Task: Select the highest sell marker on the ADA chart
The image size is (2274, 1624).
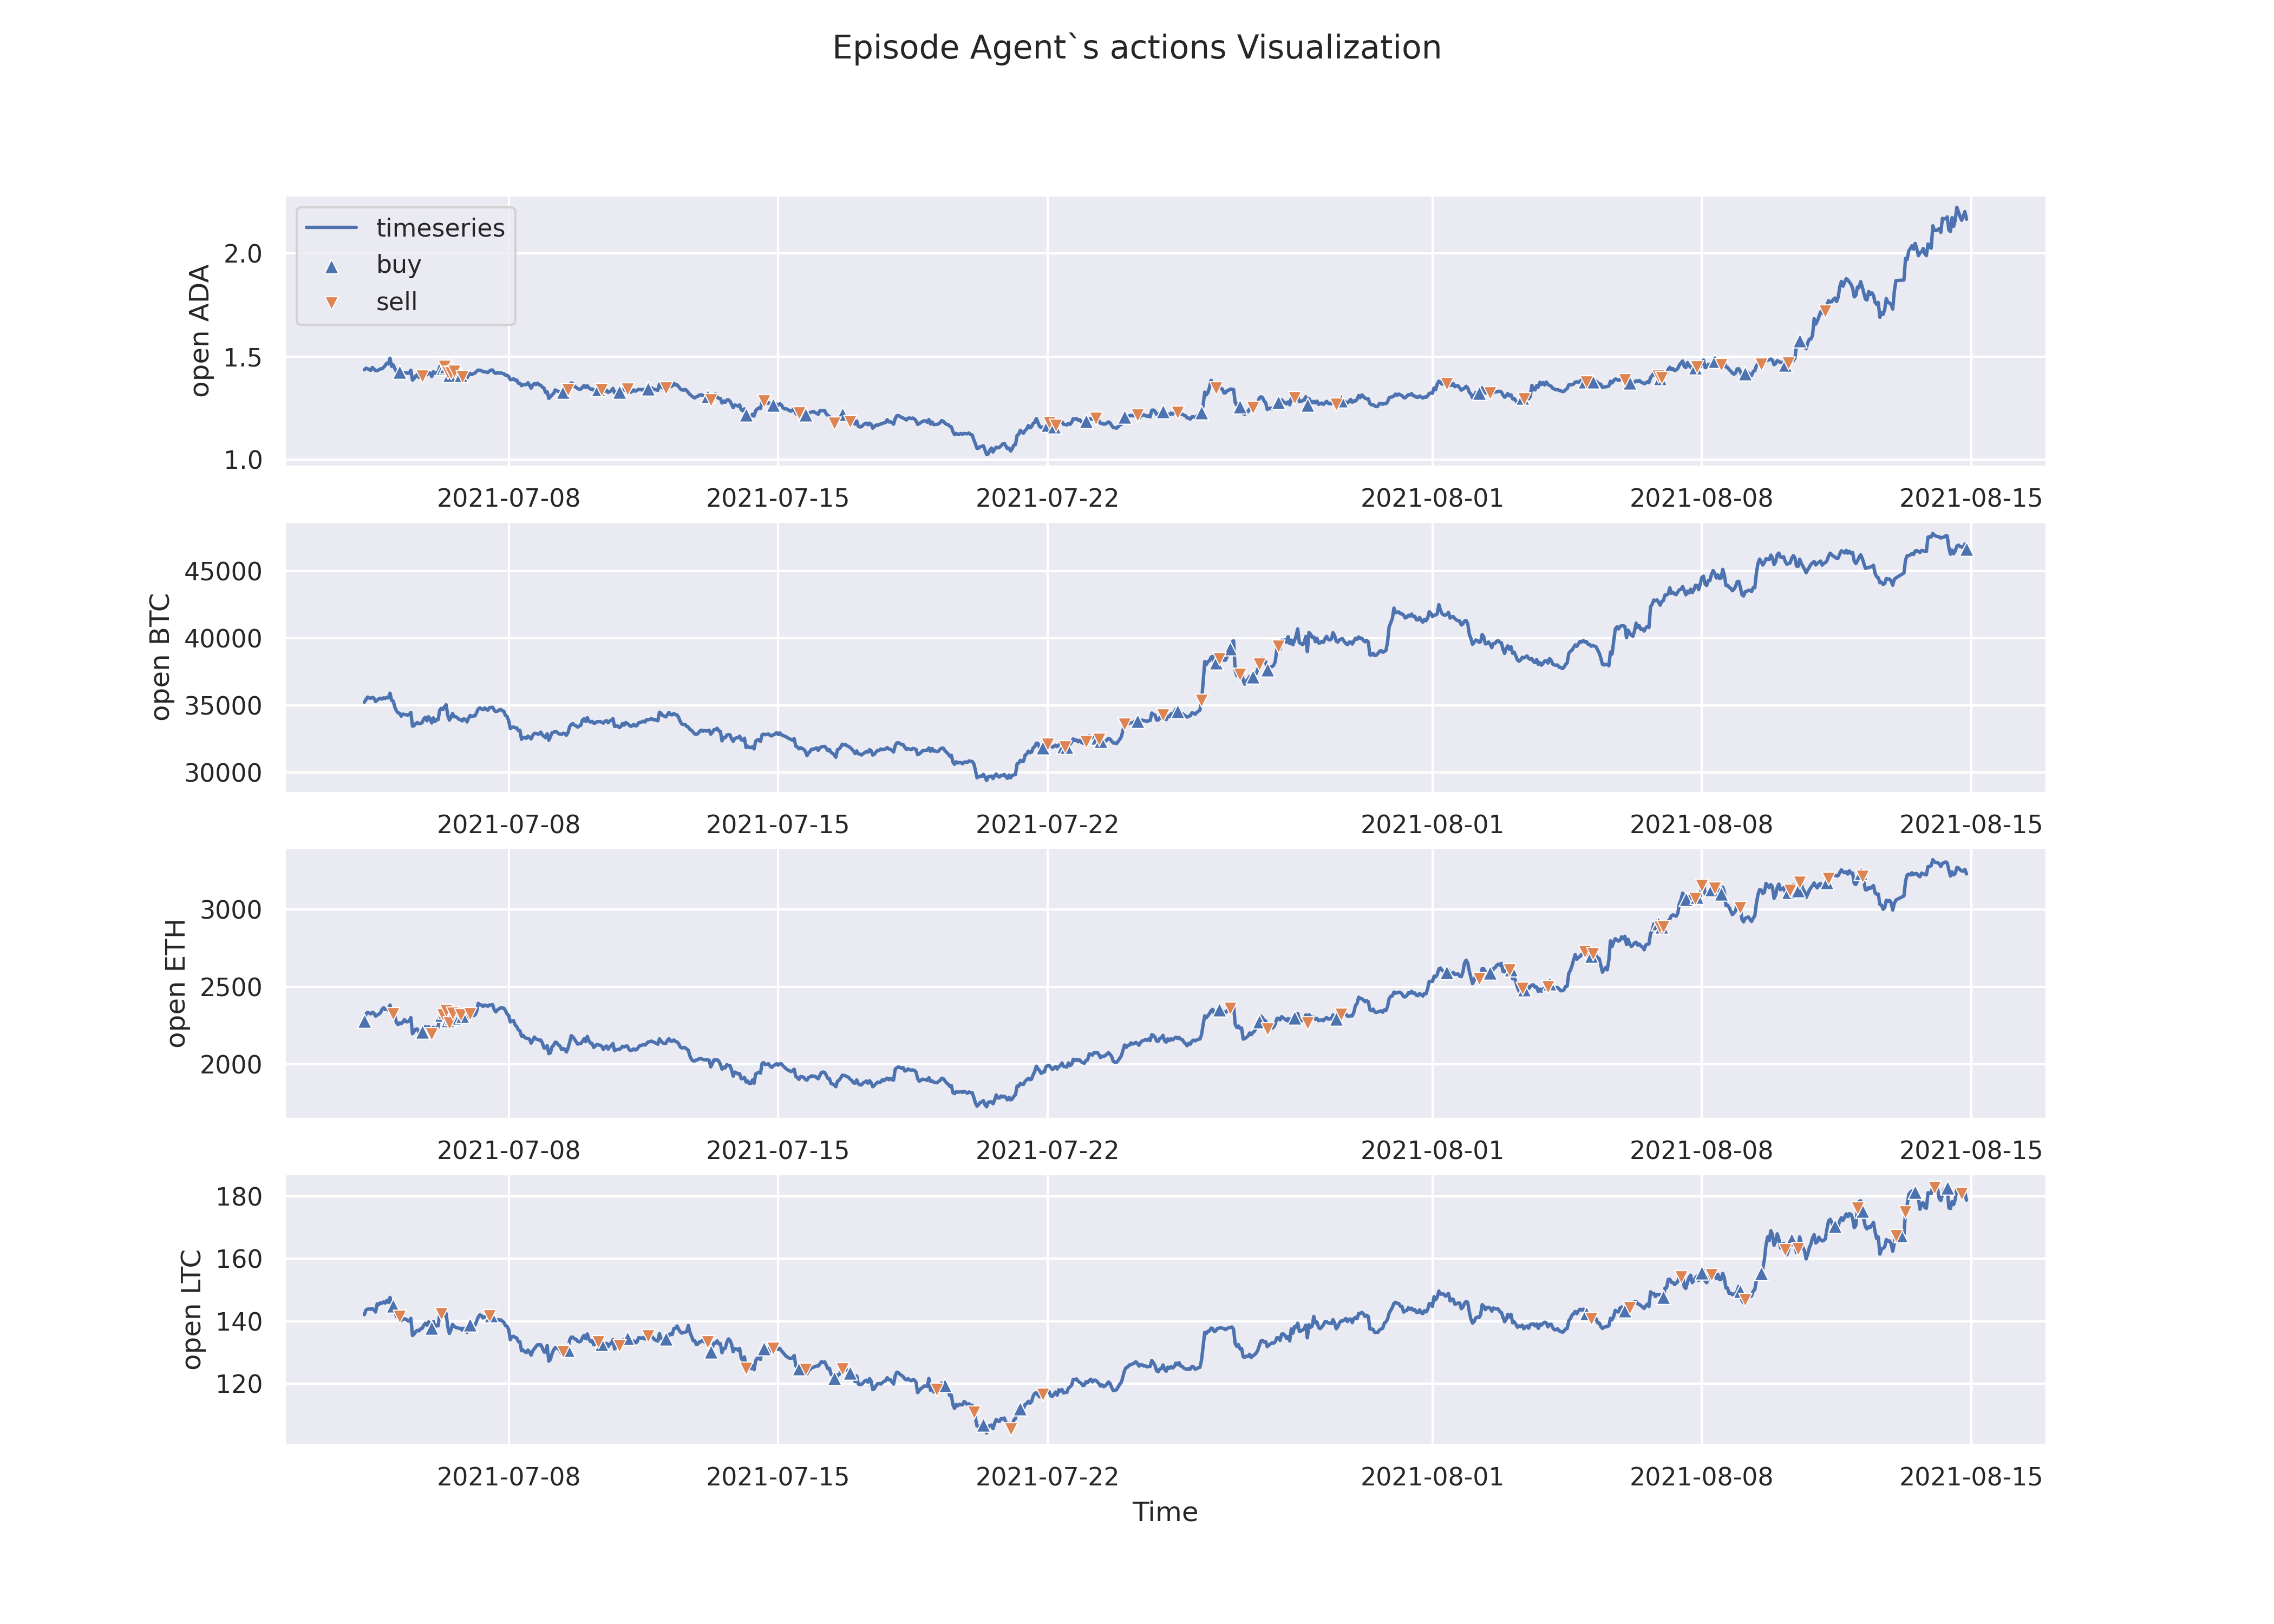Action: (1825, 311)
